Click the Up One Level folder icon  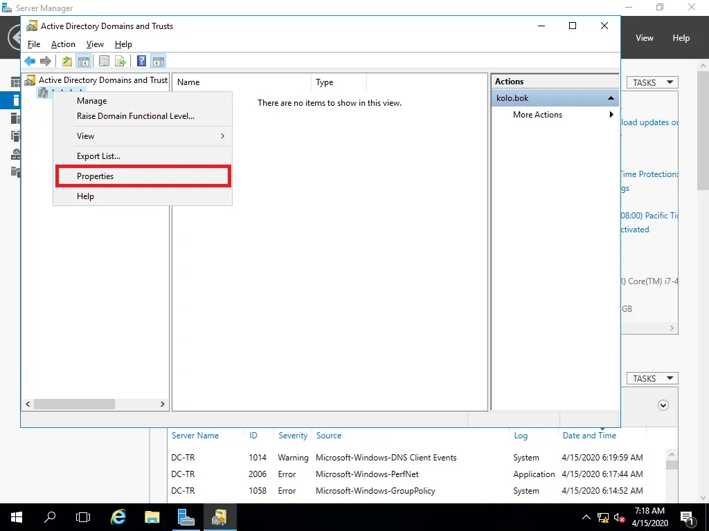pyautogui.click(x=67, y=61)
